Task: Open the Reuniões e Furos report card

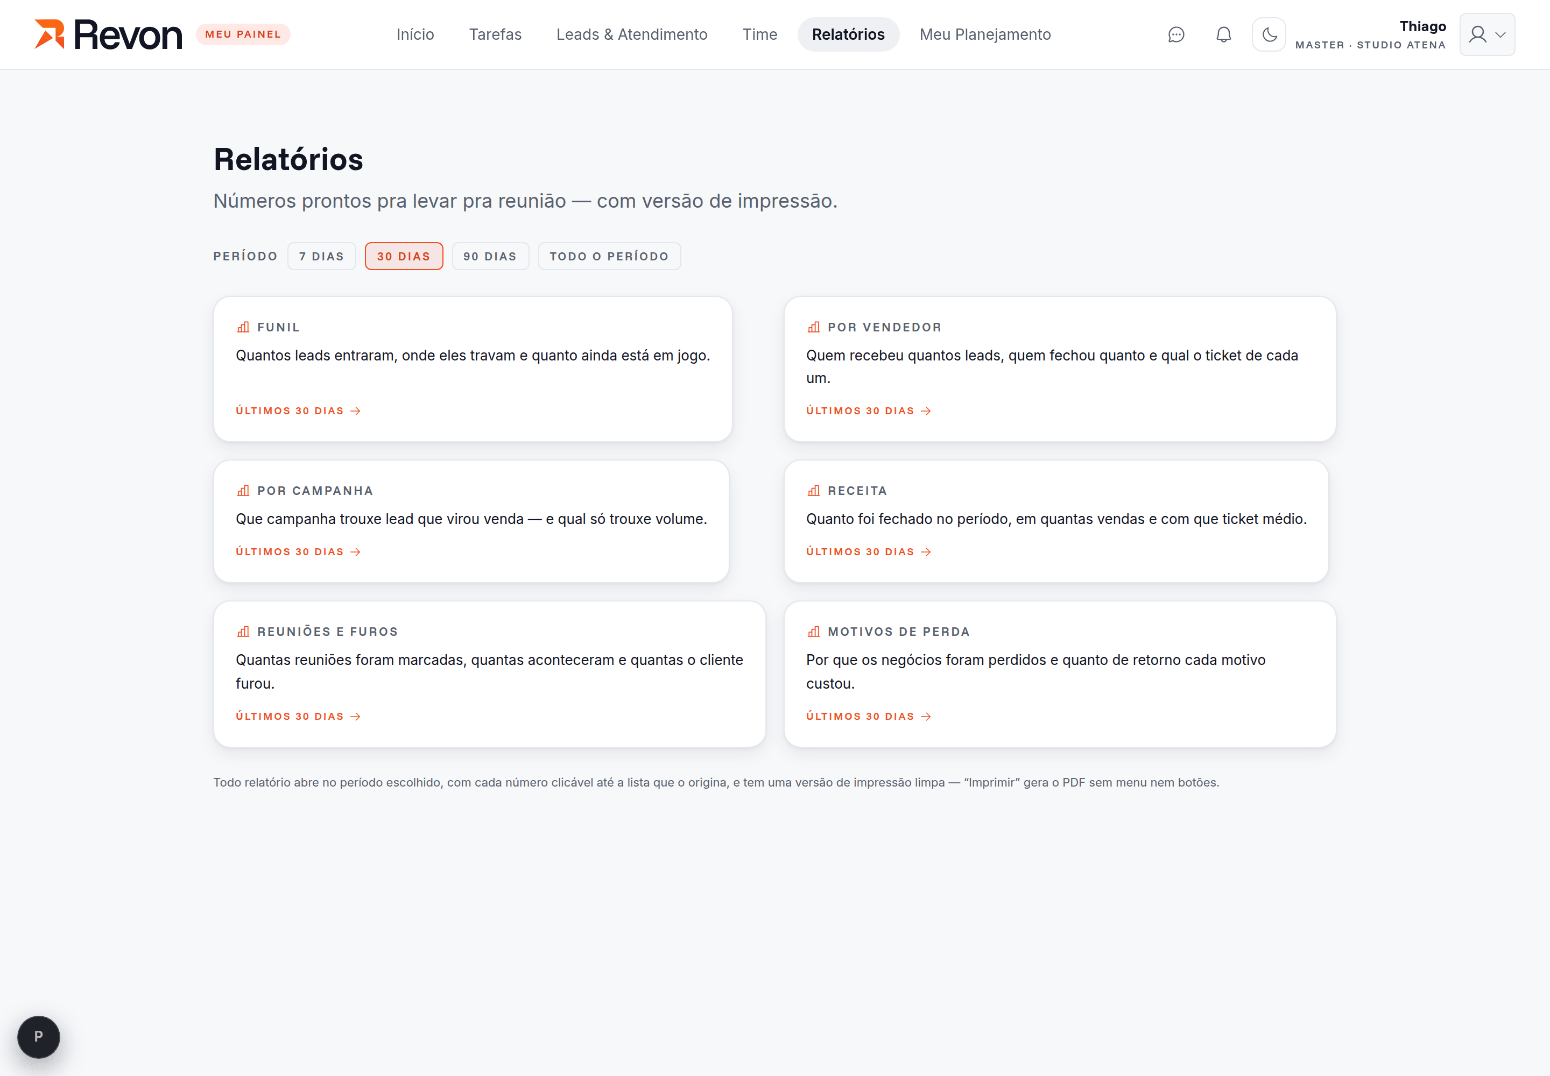Action: (490, 674)
